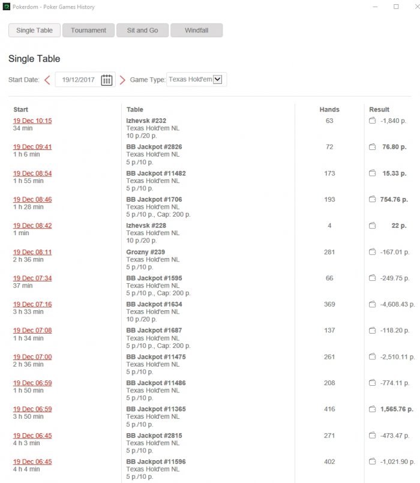This screenshot has height=483, width=420.
Task: Maximize the Pokerdom history window
Action: [396, 7]
